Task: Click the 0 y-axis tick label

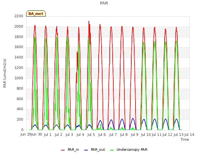Action: coord(22,130)
